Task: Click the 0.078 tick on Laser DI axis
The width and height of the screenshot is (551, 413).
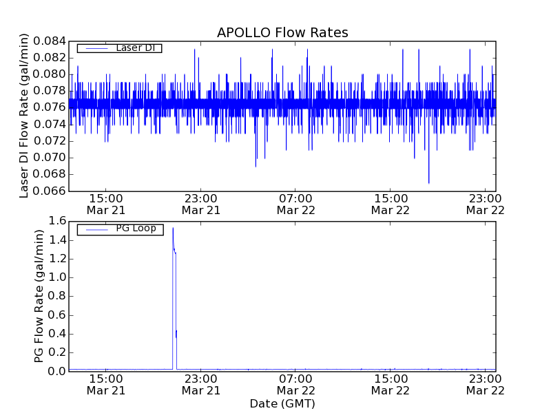Action: pos(50,91)
